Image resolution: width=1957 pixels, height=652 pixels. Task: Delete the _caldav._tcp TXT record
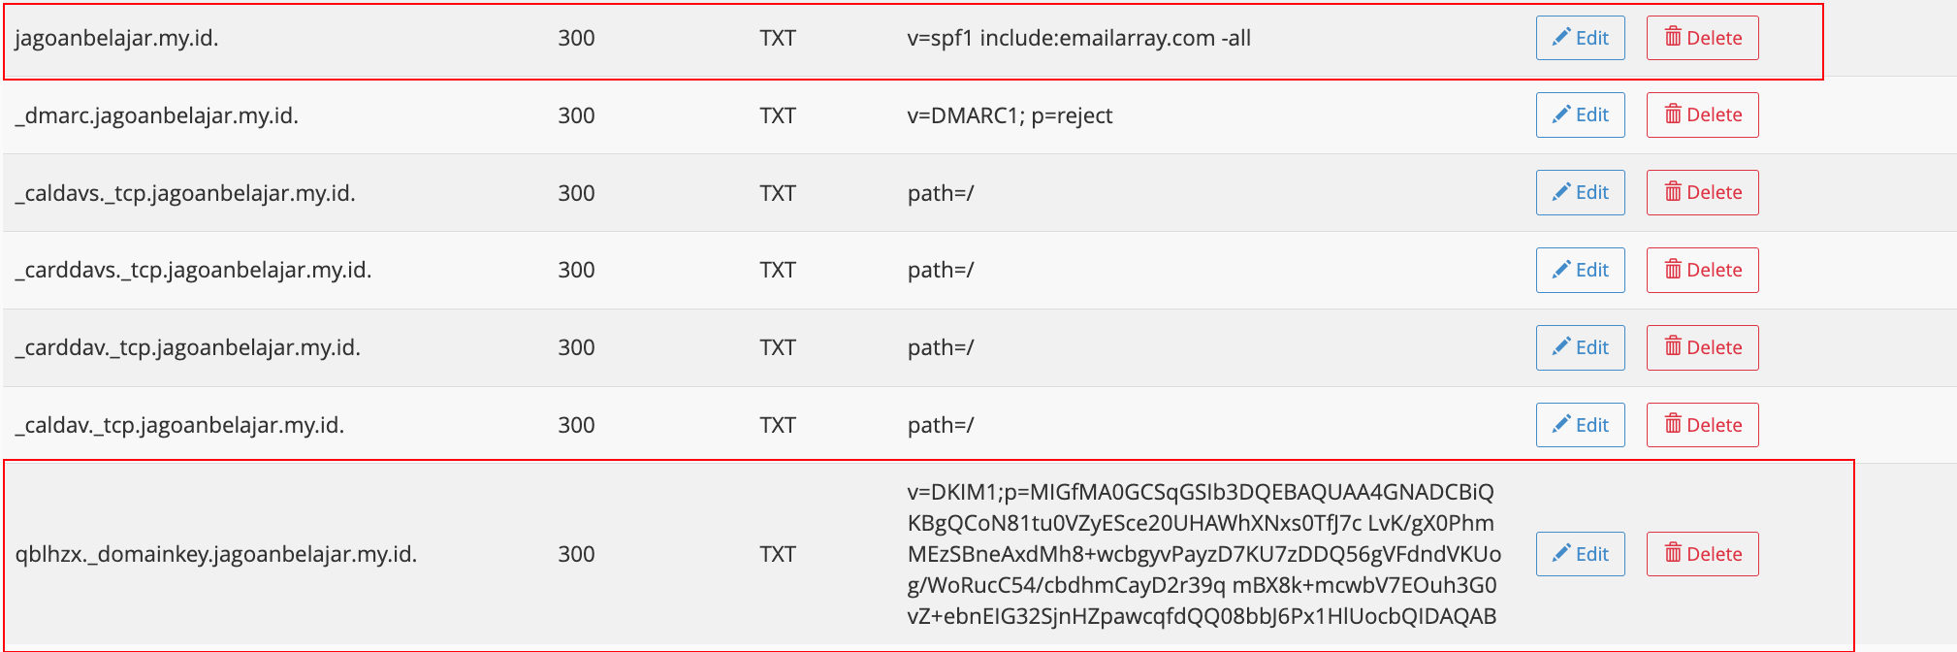[x=1702, y=425]
